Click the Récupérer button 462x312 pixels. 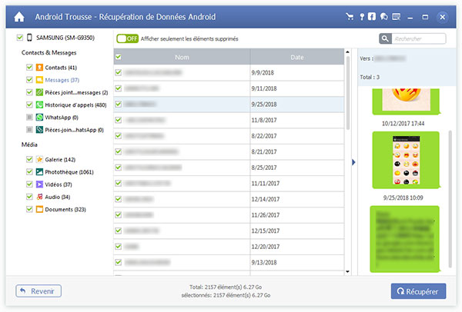(417, 291)
